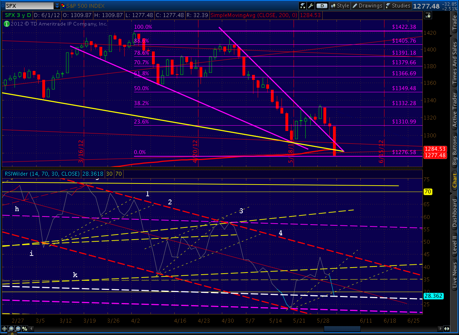Viewport: 459px width, 335px height.
Task: Switch to the Trade sidebar tab
Action: pos(454,23)
